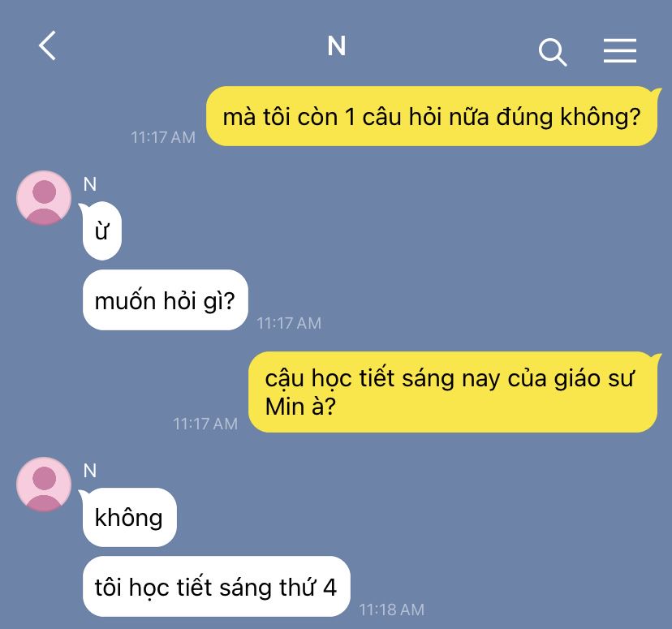
Task: Select the 'tôi học tiết sáng thứ 4' bubble
Action: (x=216, y=586)
